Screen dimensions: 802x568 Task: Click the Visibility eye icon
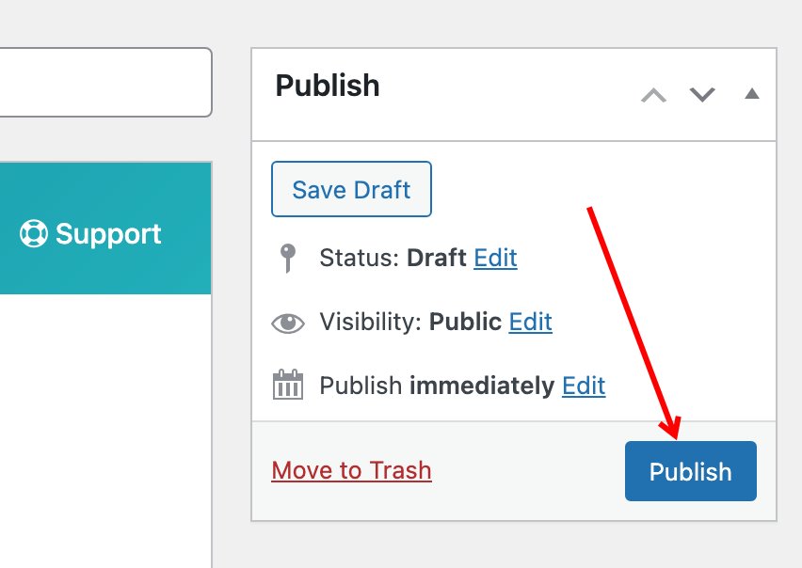(288, 323)
